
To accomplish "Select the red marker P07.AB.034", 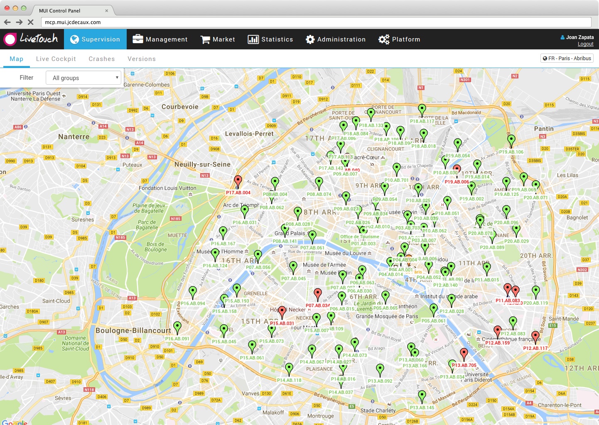I will [318, 295].
